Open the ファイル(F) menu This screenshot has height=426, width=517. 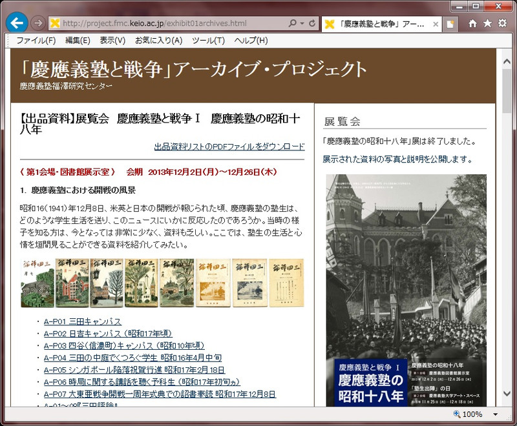coord(36,41)
